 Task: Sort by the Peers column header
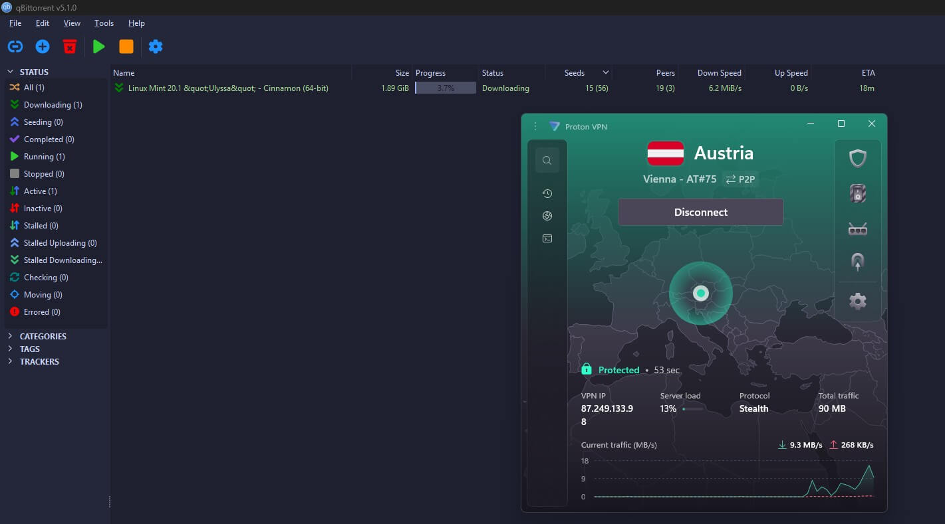(x=645, y=73)
